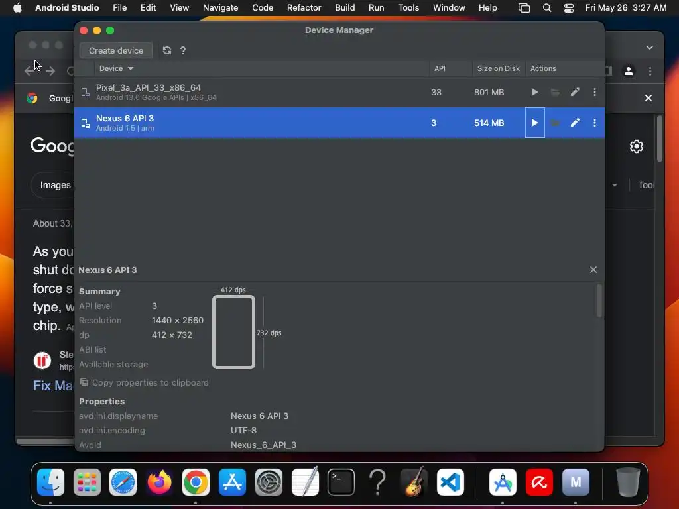Viewport: 679px width, 509px height.
Task: Expand the Chrome tab search chevron
Action: (x=650, y=48)
